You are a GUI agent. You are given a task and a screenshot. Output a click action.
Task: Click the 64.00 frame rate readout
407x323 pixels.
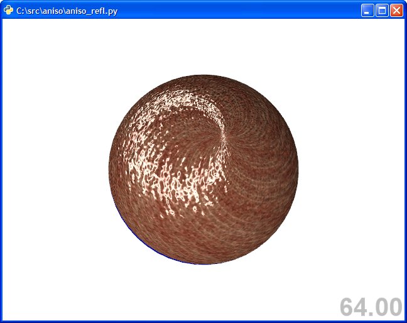pos(371,307)
